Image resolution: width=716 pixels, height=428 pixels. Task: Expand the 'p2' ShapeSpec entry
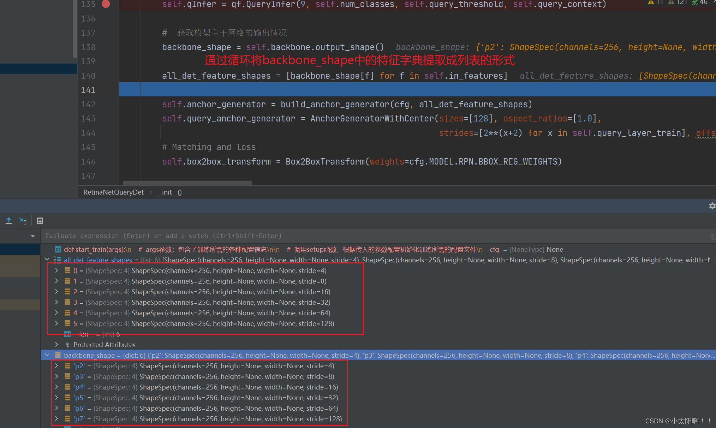tap(56, 366)
